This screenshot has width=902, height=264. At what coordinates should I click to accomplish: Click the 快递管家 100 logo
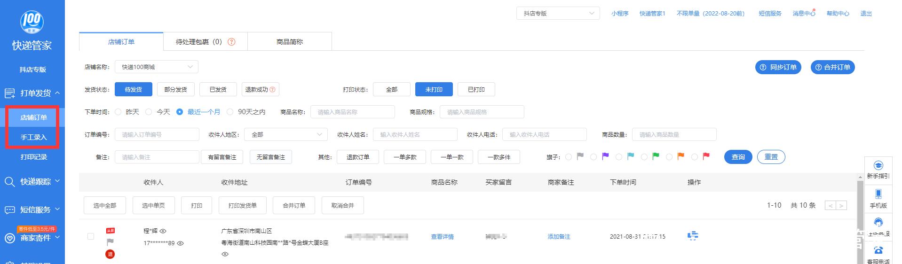point(32,23)
